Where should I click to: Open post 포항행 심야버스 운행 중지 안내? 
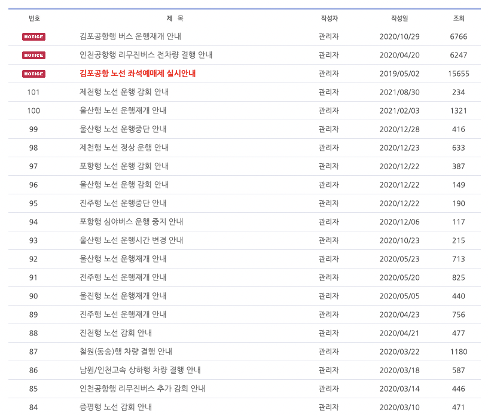pos(132,222)
